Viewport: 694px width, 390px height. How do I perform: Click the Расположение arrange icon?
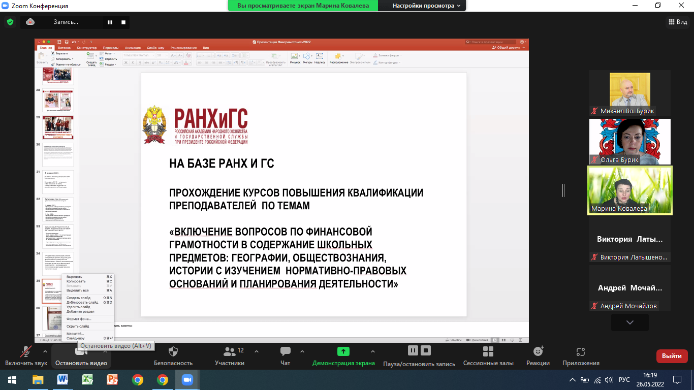339,58
